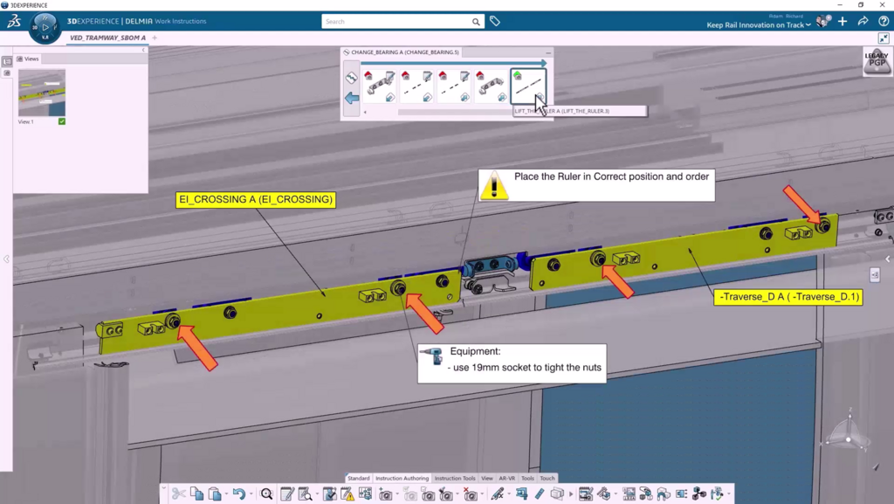894x504 pixels.
Task: Click the Copy icon in bottom toolbar
Action: point(197,494)
